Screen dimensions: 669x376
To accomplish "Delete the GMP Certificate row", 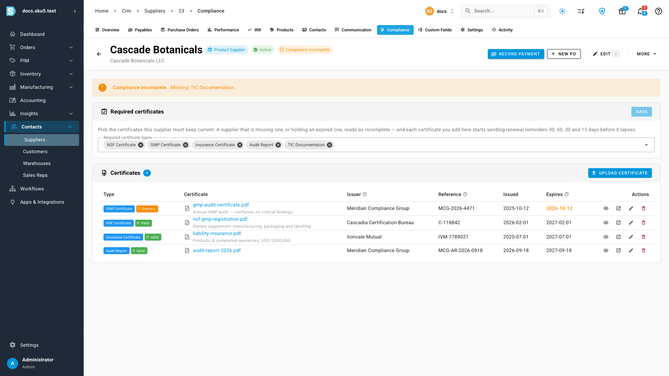I will pyautogui.click(x=644, y=209).
